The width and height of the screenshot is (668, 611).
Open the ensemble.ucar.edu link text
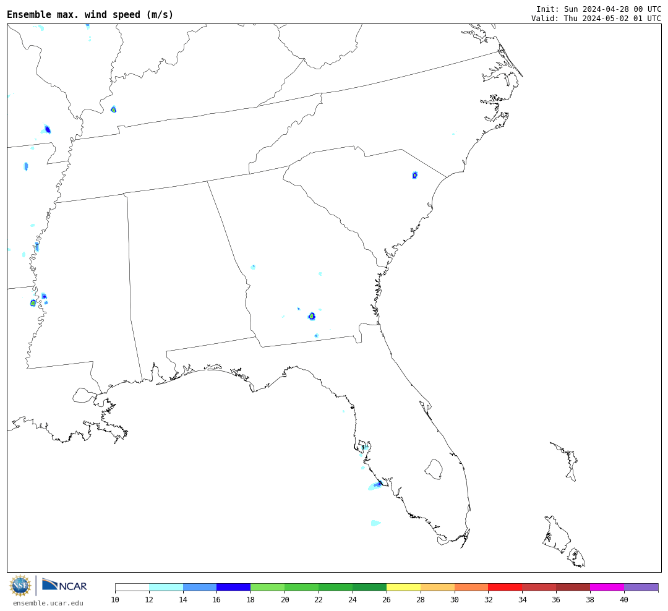48,603
